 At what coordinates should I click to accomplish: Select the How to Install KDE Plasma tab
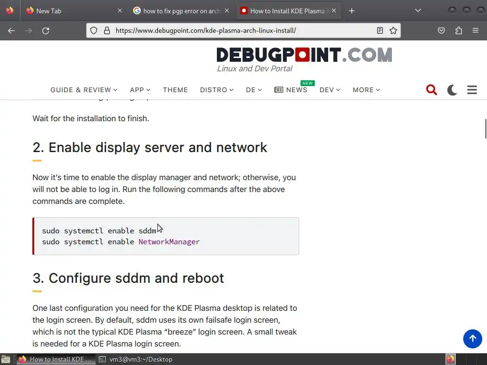[288, 11]
